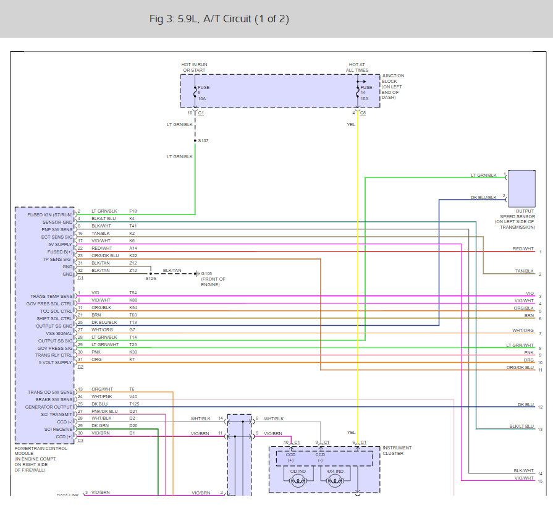This screenshot has height=505, width=553.
Task: Click the RED/WHT wire label at right edge
Action: (x=523, y=248)
